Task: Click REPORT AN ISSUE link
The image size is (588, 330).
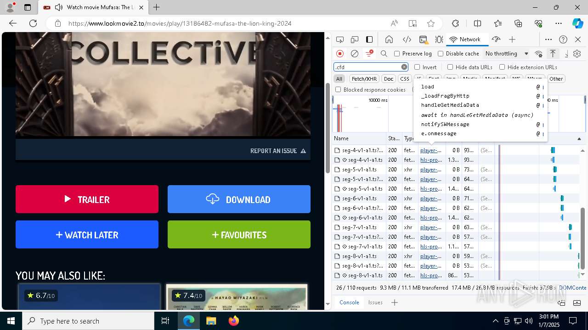Action: [x=278, y=151]
